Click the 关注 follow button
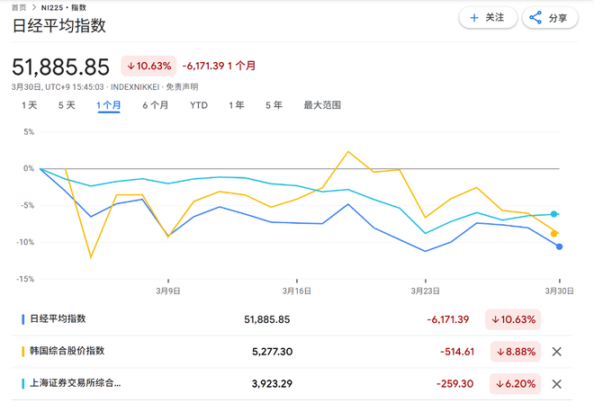 [488, 17]
